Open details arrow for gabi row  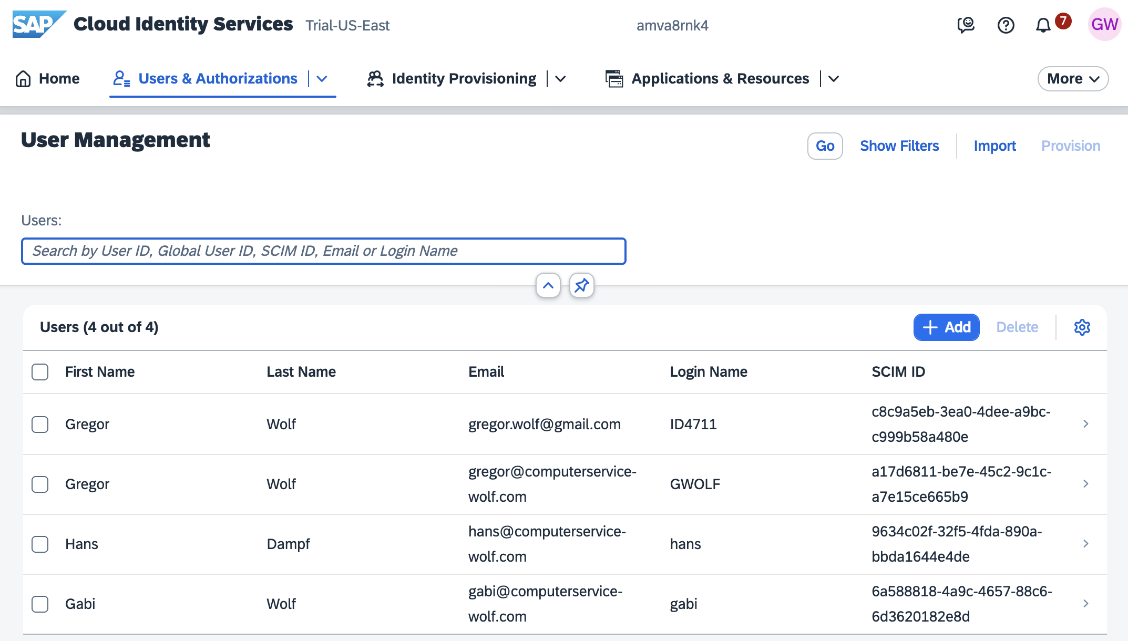(x=1085, y=603)
